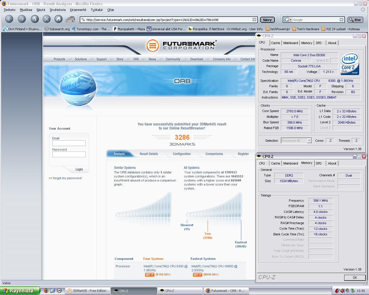This screenshot has height=295, width=369.
Task: Focus the Password input field
Action: [69, 154]
